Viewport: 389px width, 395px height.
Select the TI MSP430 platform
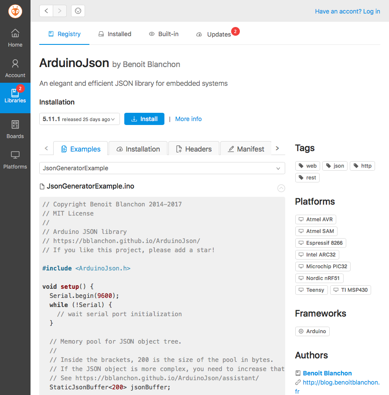pyautogui.click(x=351, y=290)
